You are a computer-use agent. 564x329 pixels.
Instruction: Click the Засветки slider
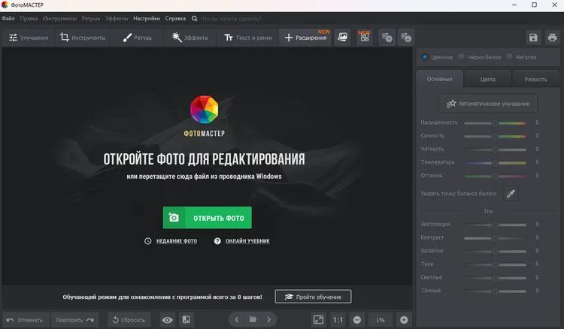[495, 251]
